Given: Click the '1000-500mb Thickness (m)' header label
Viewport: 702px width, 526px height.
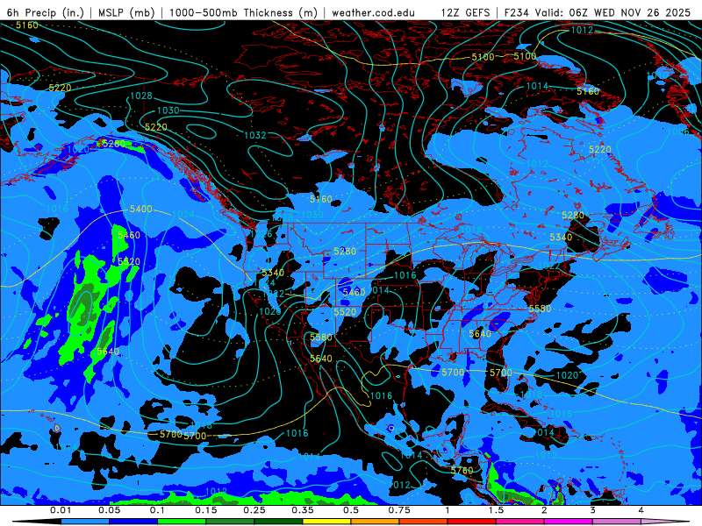Looking at the screenshot, I should pyautogui.click(x=243, y=12).
